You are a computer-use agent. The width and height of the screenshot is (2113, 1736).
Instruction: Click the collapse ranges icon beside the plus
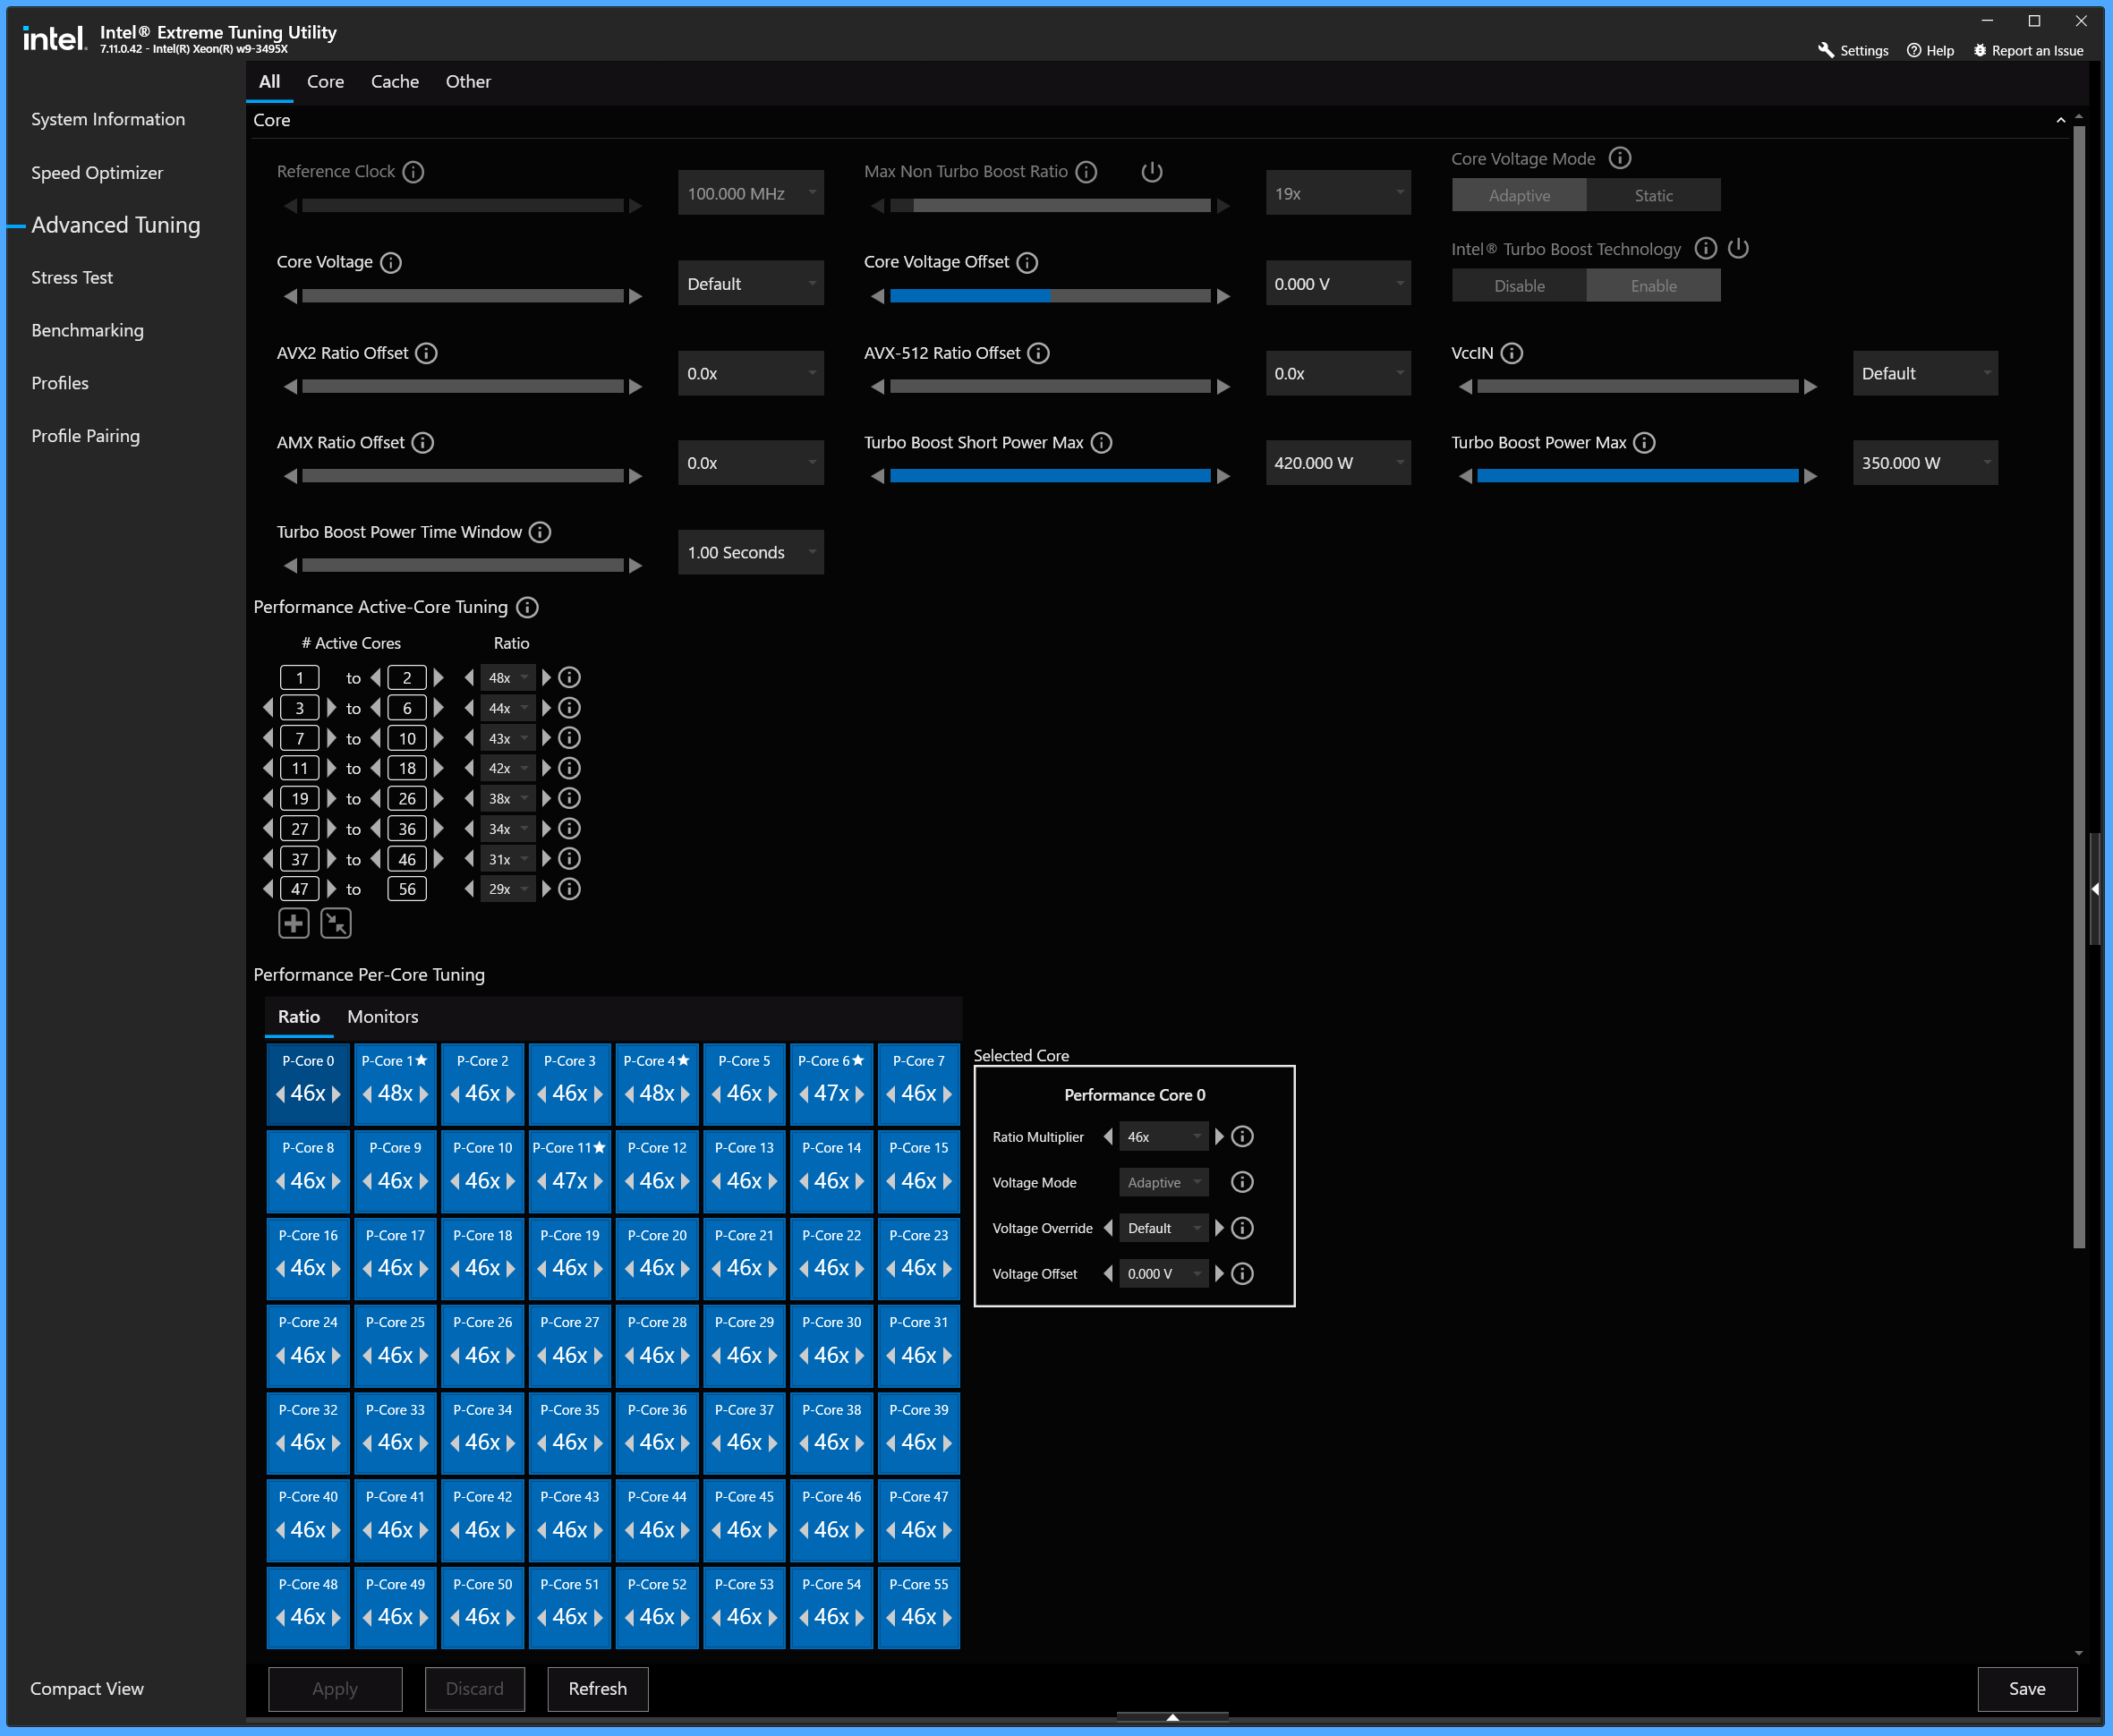click(x=336, y=923)
